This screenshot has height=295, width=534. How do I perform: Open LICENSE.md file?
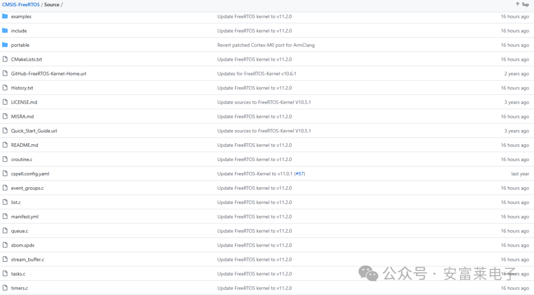tap(24, 102)
